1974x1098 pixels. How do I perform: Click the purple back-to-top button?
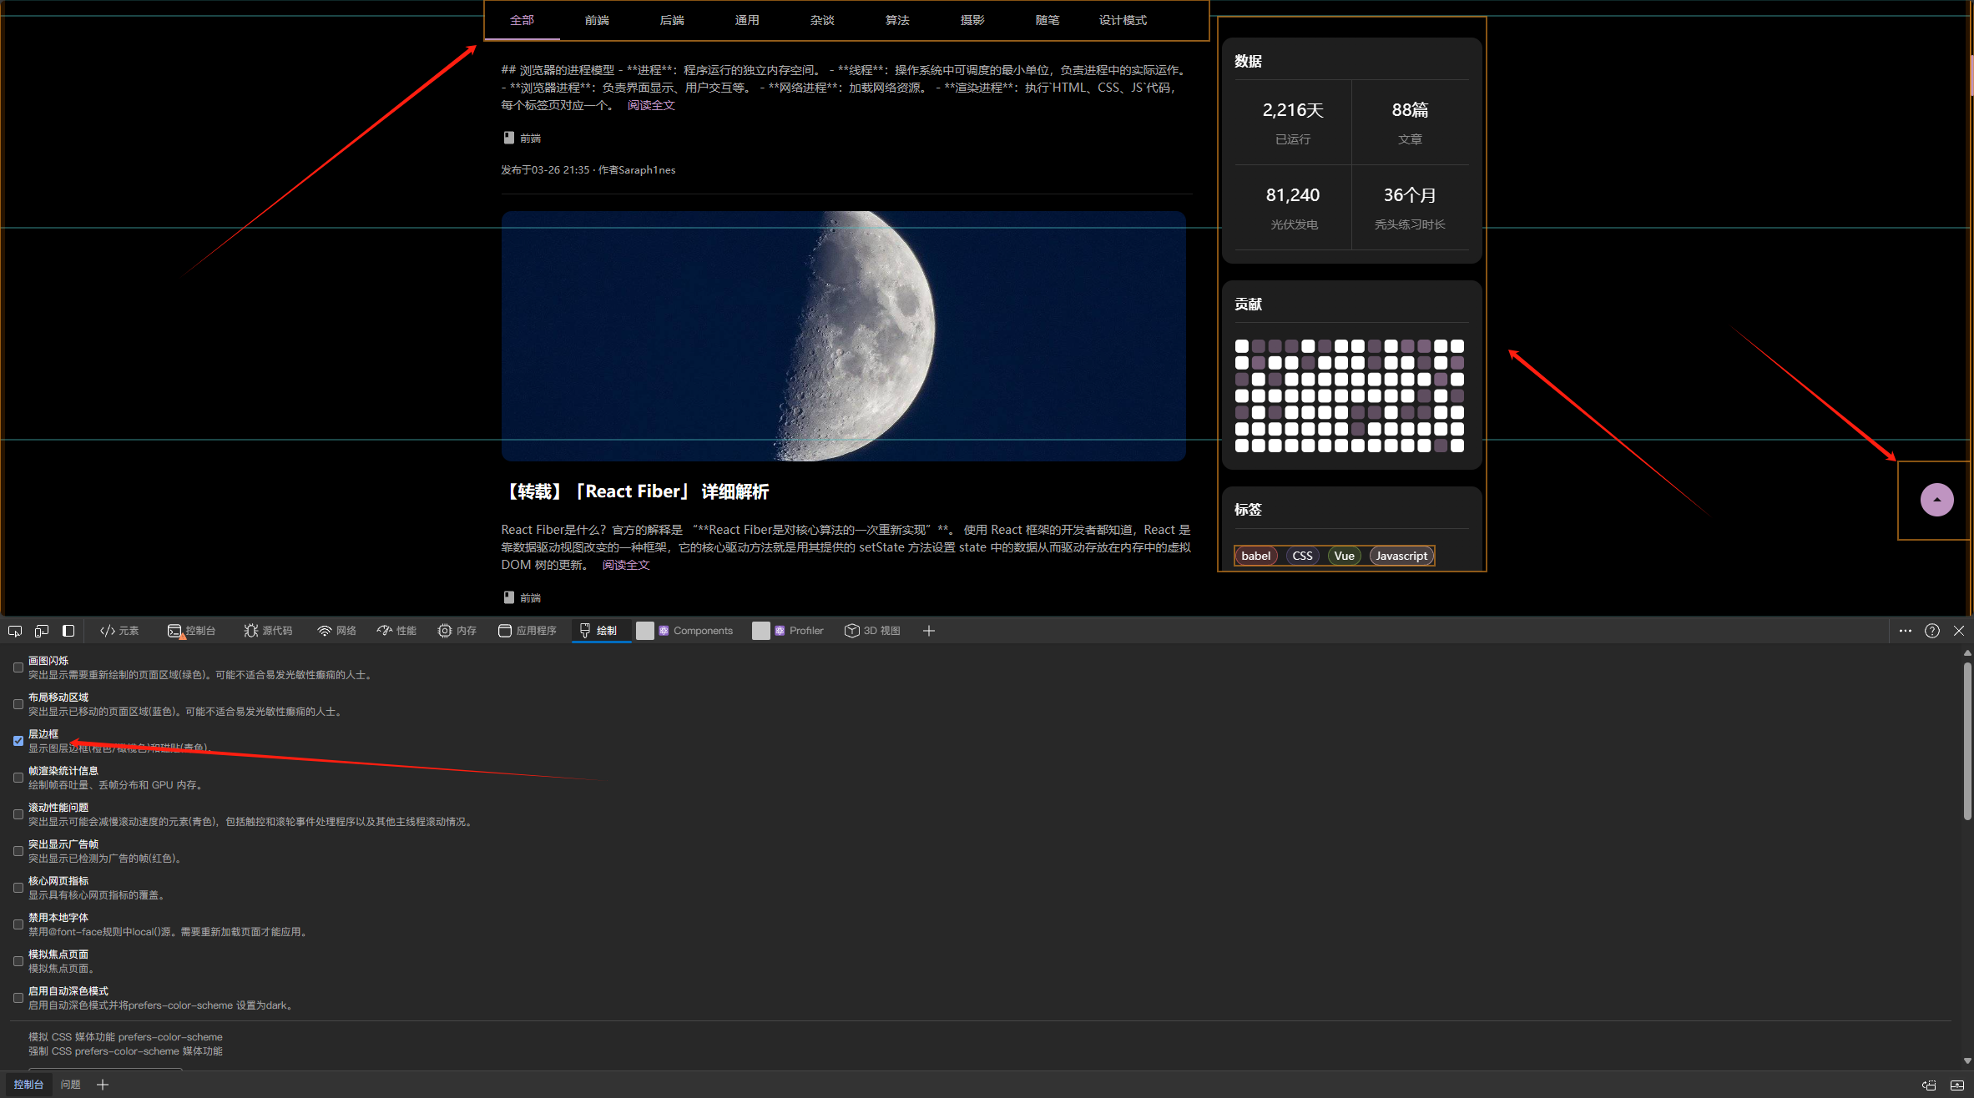1936,500
